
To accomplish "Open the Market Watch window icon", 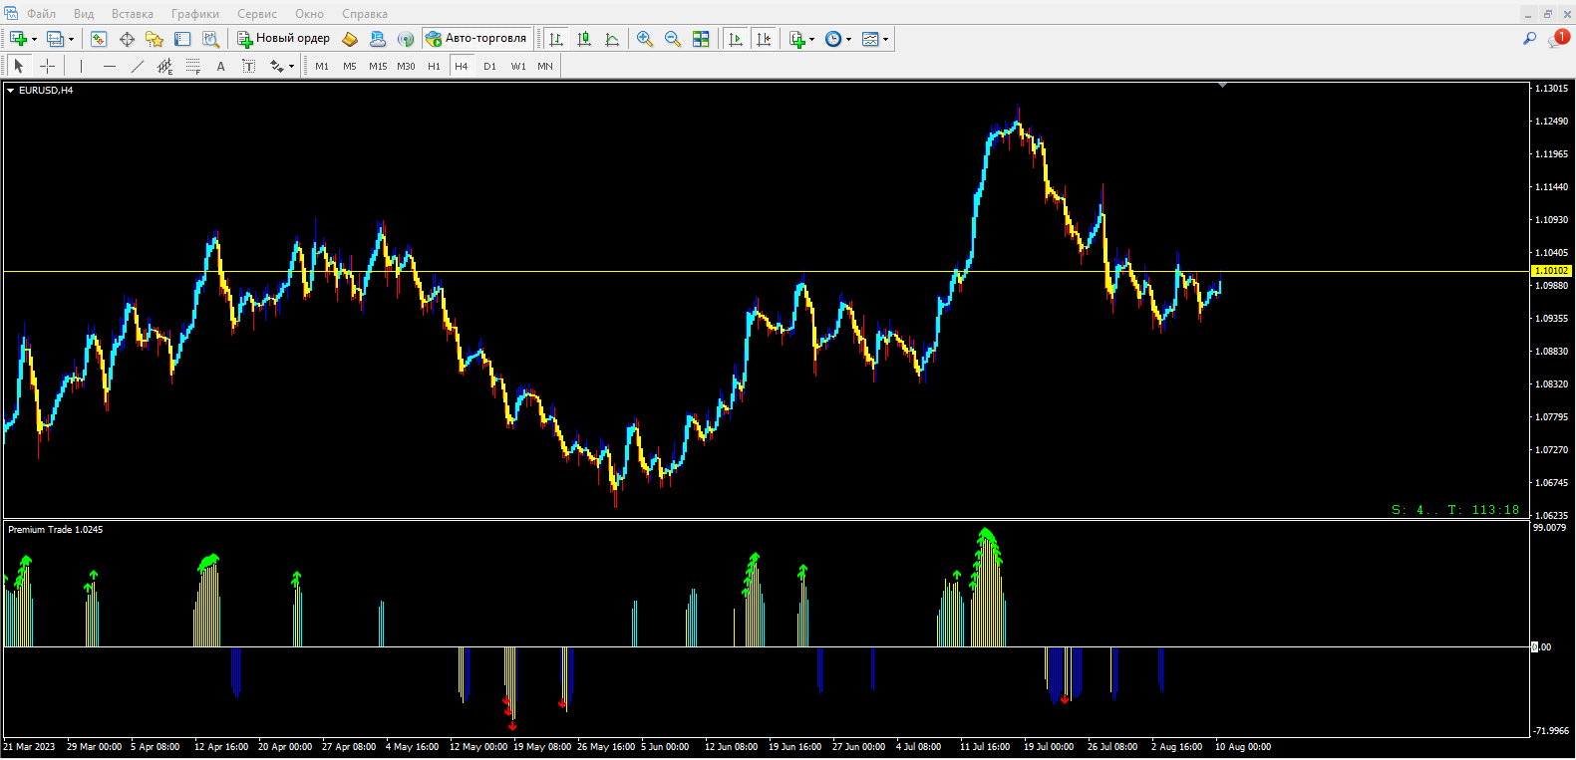I will pos(99,39).
